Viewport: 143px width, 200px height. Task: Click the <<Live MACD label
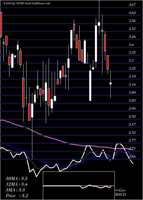(x=120, y=193)
